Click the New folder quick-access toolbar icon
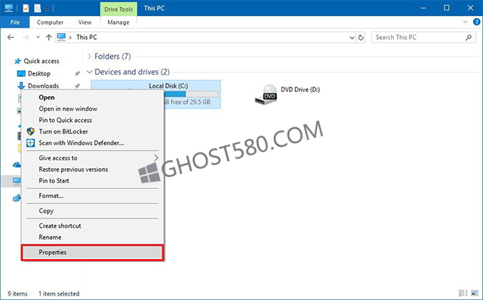483x300 pixels. [38, 8]
